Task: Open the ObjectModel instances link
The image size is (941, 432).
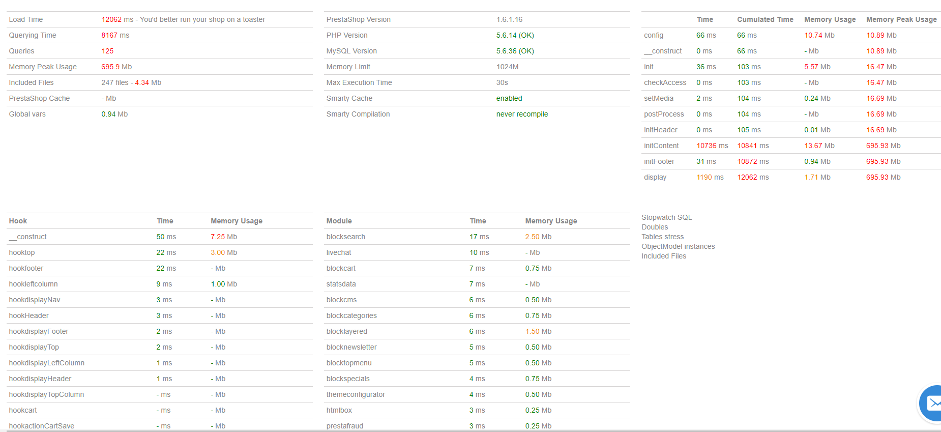Action: point(678,246)
